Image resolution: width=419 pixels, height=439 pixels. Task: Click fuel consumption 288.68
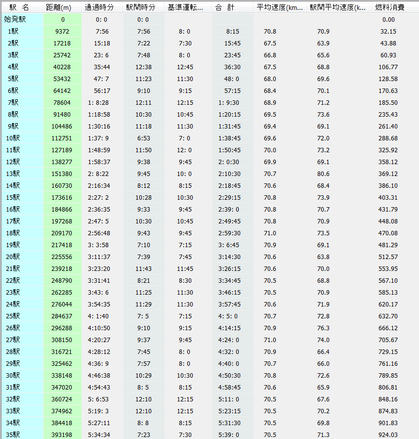(x=388, y=138)
